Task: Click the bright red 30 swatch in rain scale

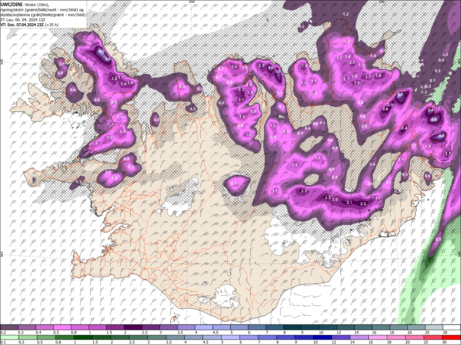Action: coord(452,337)
